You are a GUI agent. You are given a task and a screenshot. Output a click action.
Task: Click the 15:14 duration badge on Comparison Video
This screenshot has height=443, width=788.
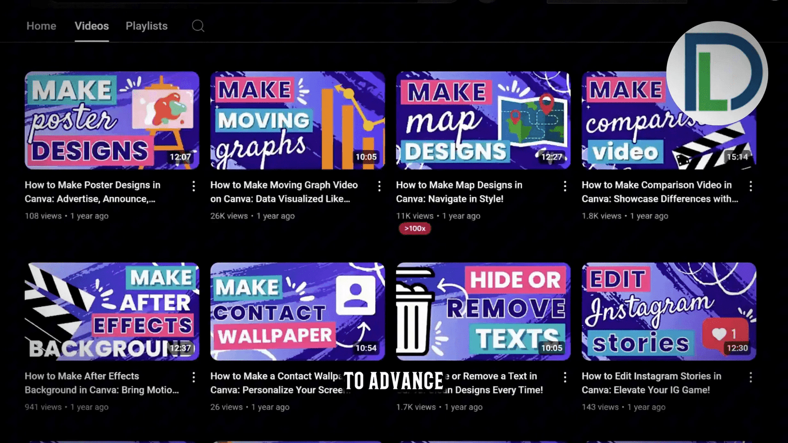737,157
